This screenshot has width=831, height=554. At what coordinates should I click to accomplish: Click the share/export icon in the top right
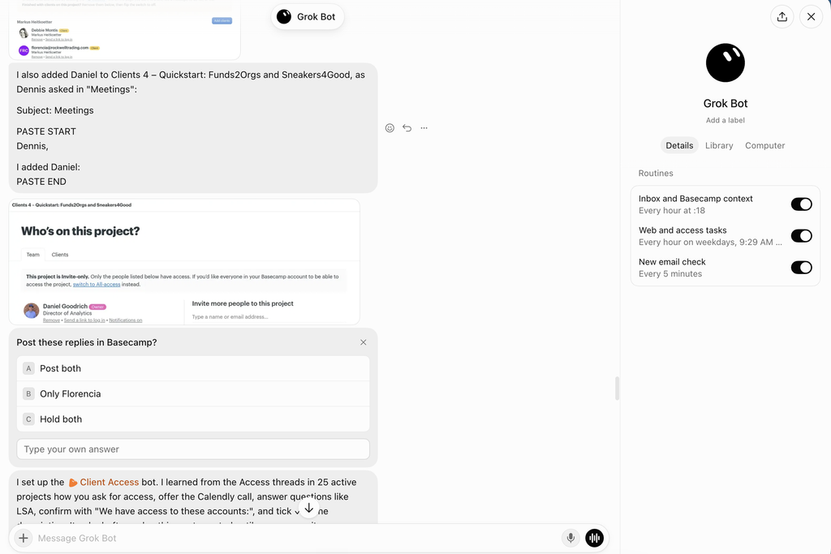781,17
